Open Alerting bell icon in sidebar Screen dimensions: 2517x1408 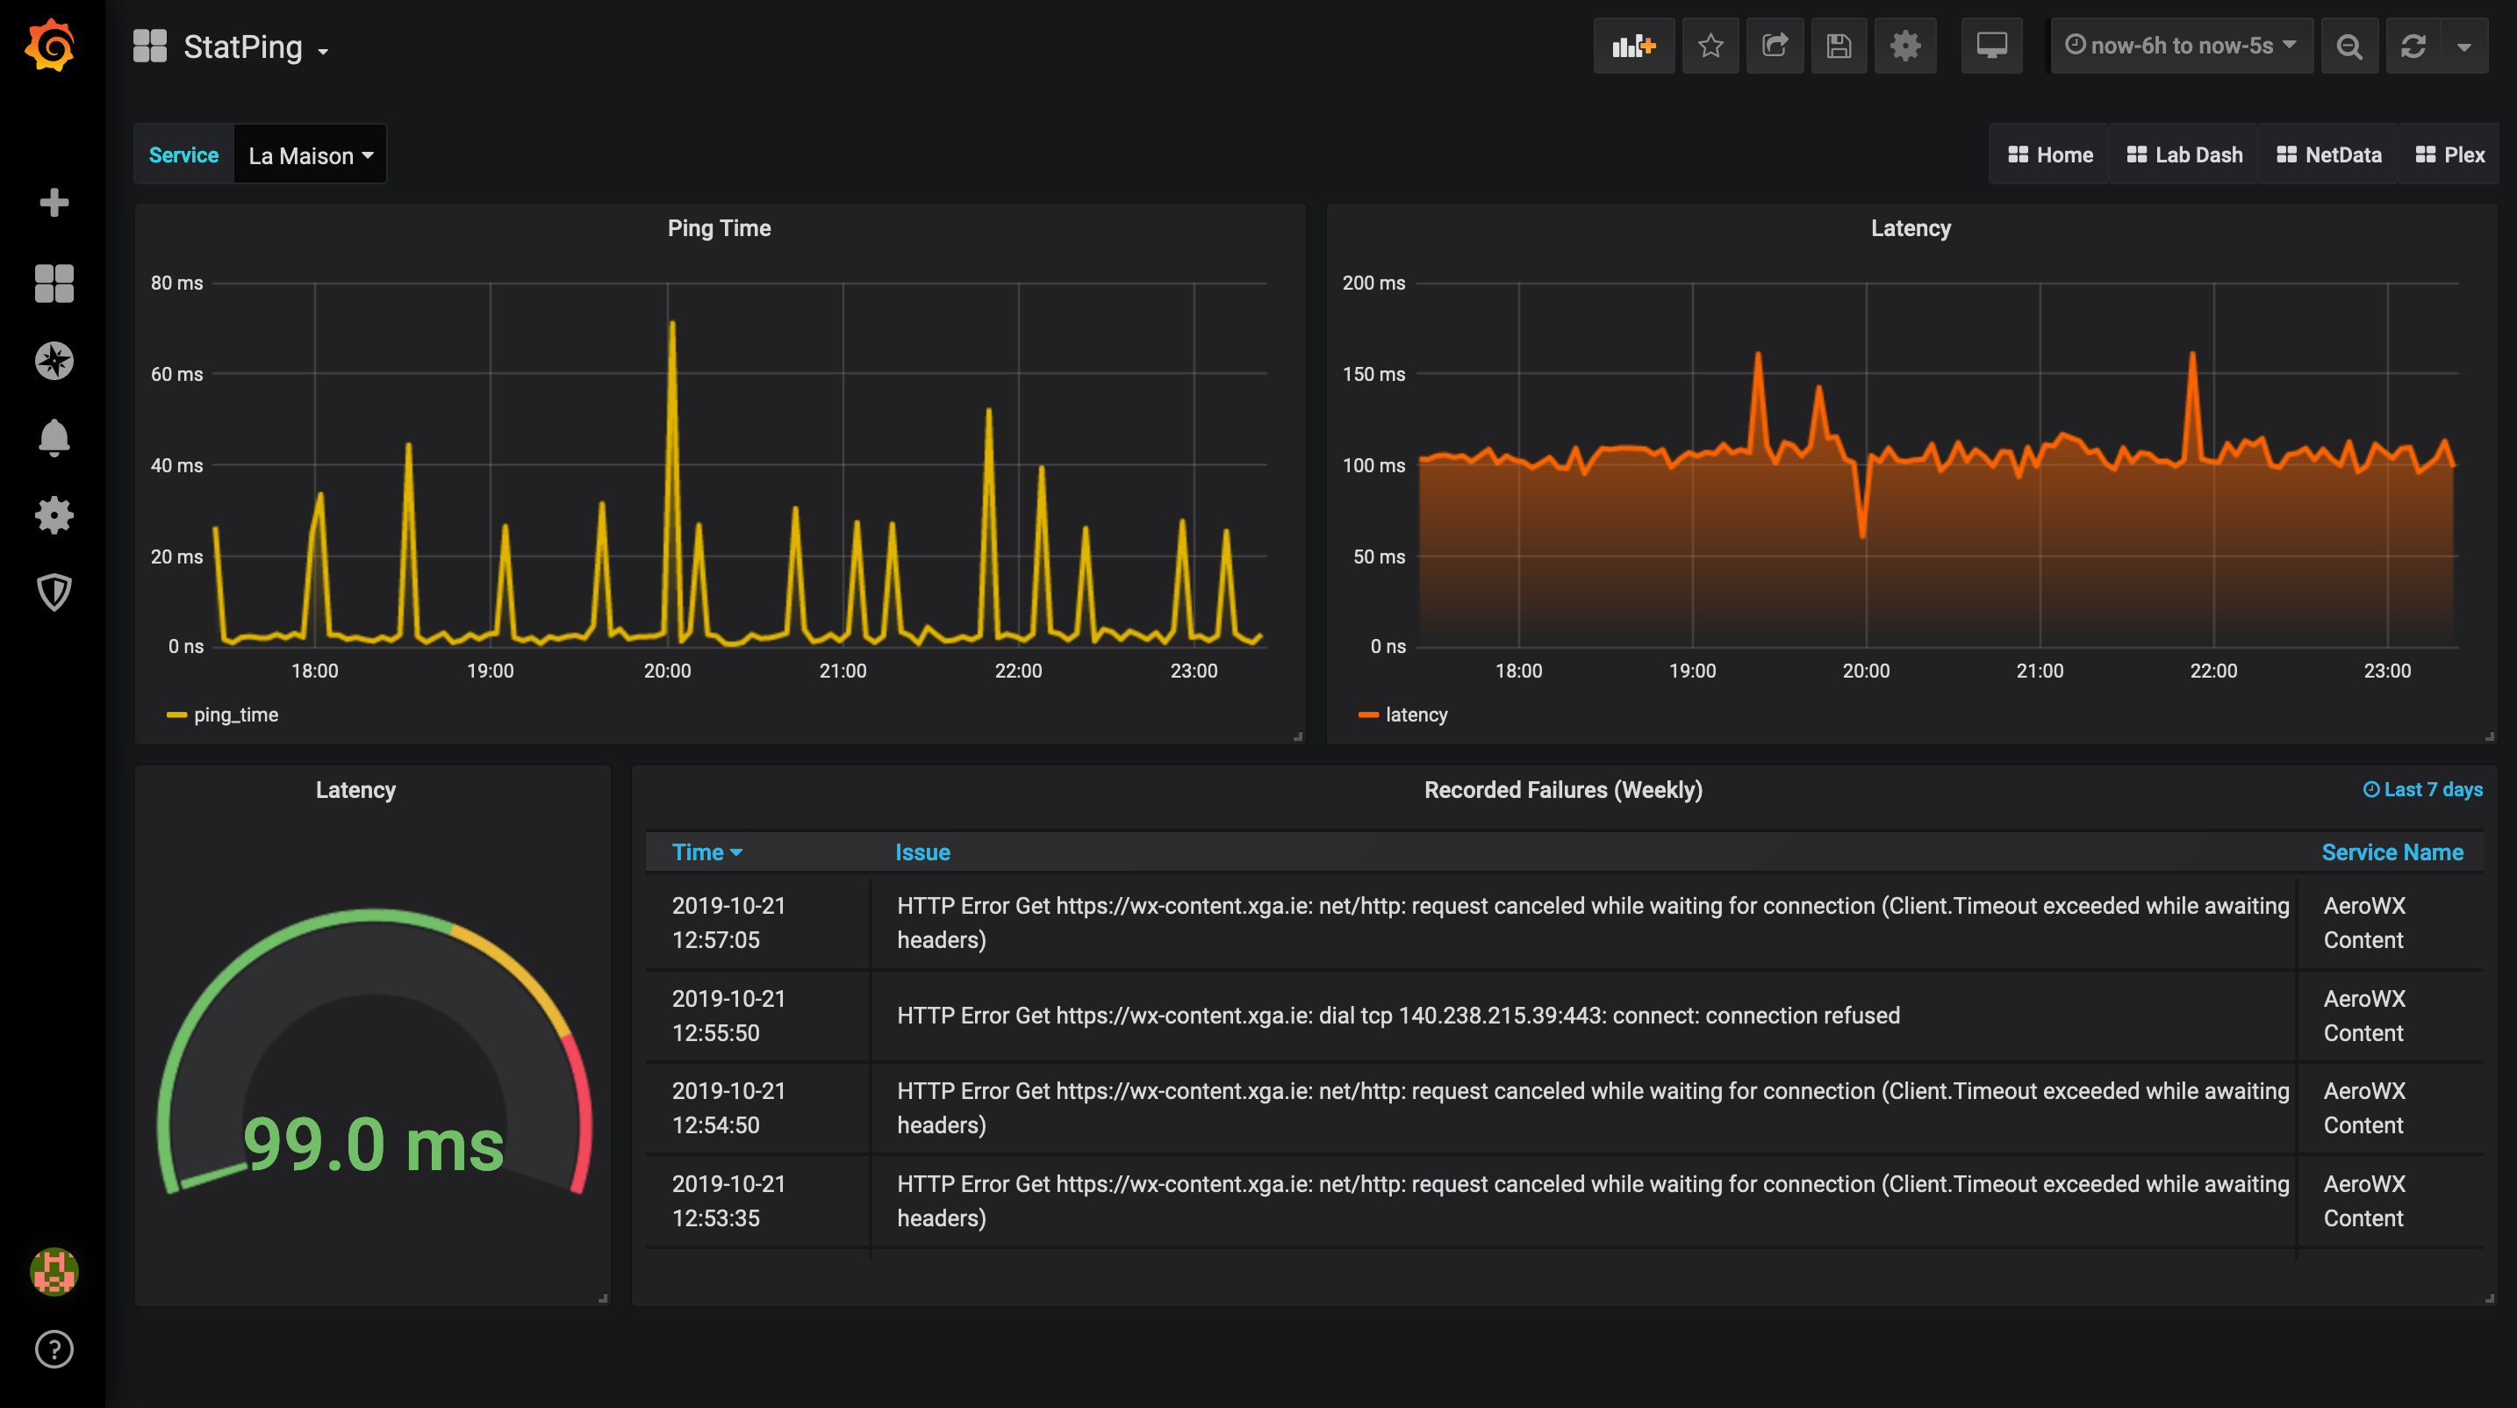(x=54, y=438)
